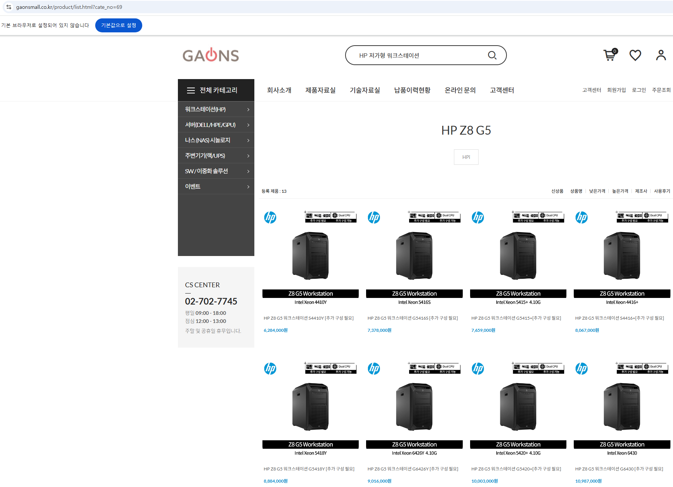Click HP logo on Xeon 5420+ product
This screenshot has width=673, height=487.
[478, 368]
